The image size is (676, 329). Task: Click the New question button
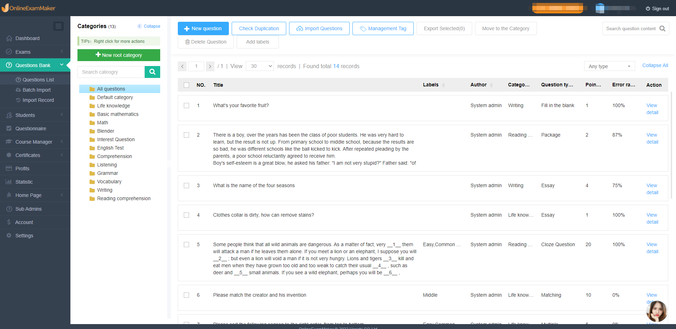(203, 28)
